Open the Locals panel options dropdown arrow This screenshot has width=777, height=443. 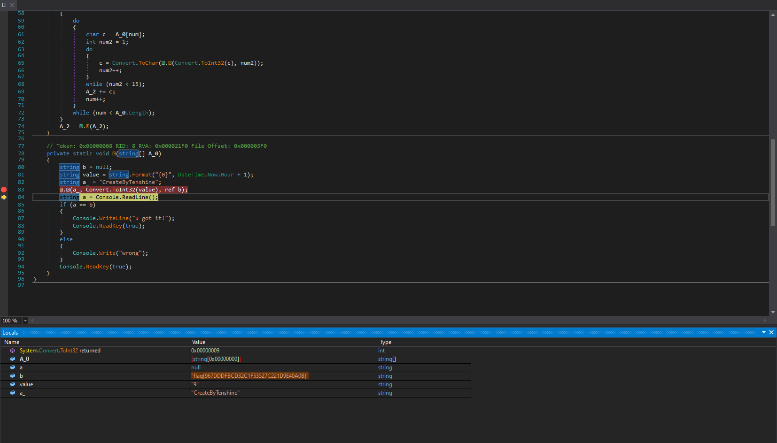pyautogui.click(x=763, y=332)
